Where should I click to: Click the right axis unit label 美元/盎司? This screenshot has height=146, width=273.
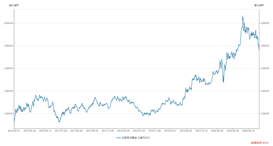click(259, 5)
